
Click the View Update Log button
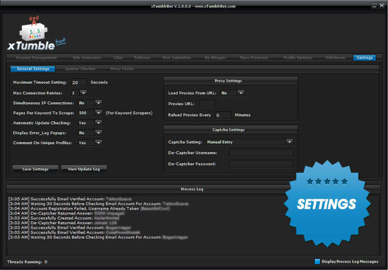(x=84, y=169)
